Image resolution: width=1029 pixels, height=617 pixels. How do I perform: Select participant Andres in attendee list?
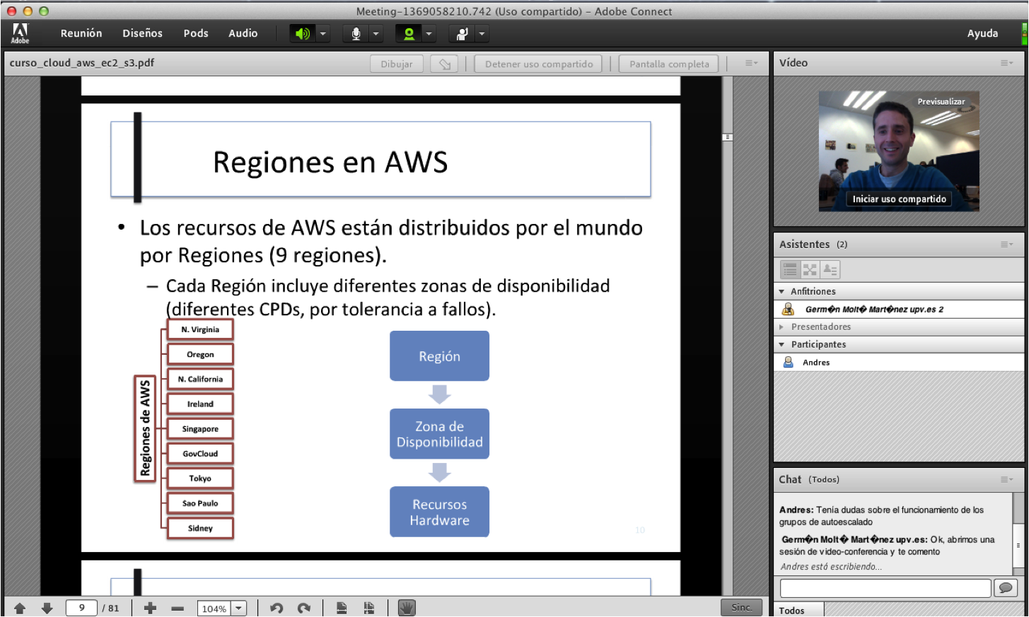[899, 362]
